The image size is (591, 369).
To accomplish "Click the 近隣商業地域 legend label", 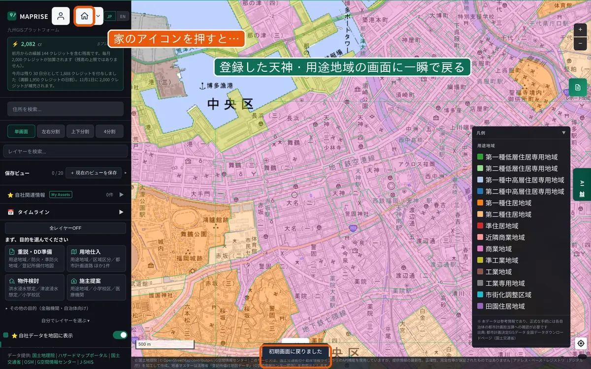I will click(x=505, y=237).
